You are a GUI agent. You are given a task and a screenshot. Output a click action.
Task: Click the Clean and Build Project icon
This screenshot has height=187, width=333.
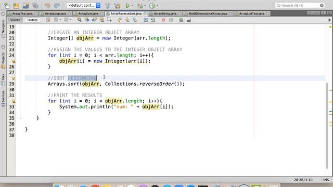tap(117, 6)
